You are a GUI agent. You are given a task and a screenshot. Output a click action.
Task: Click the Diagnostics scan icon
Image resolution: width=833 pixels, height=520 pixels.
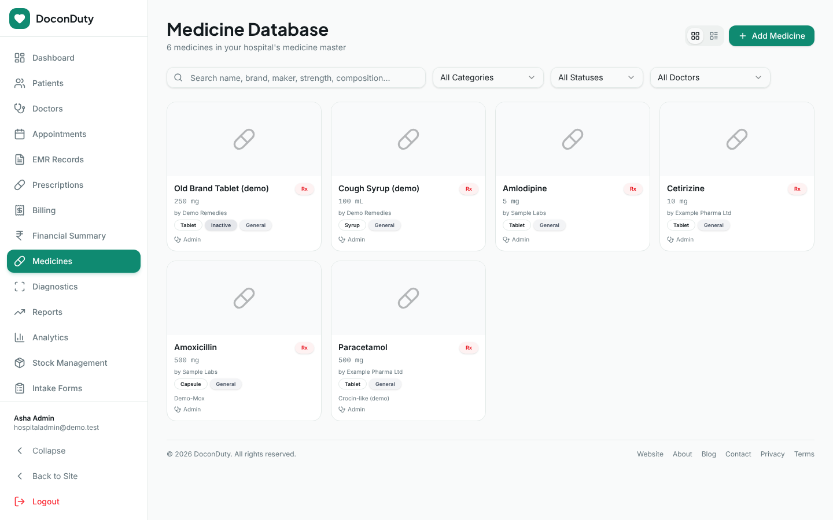[20, 287]
